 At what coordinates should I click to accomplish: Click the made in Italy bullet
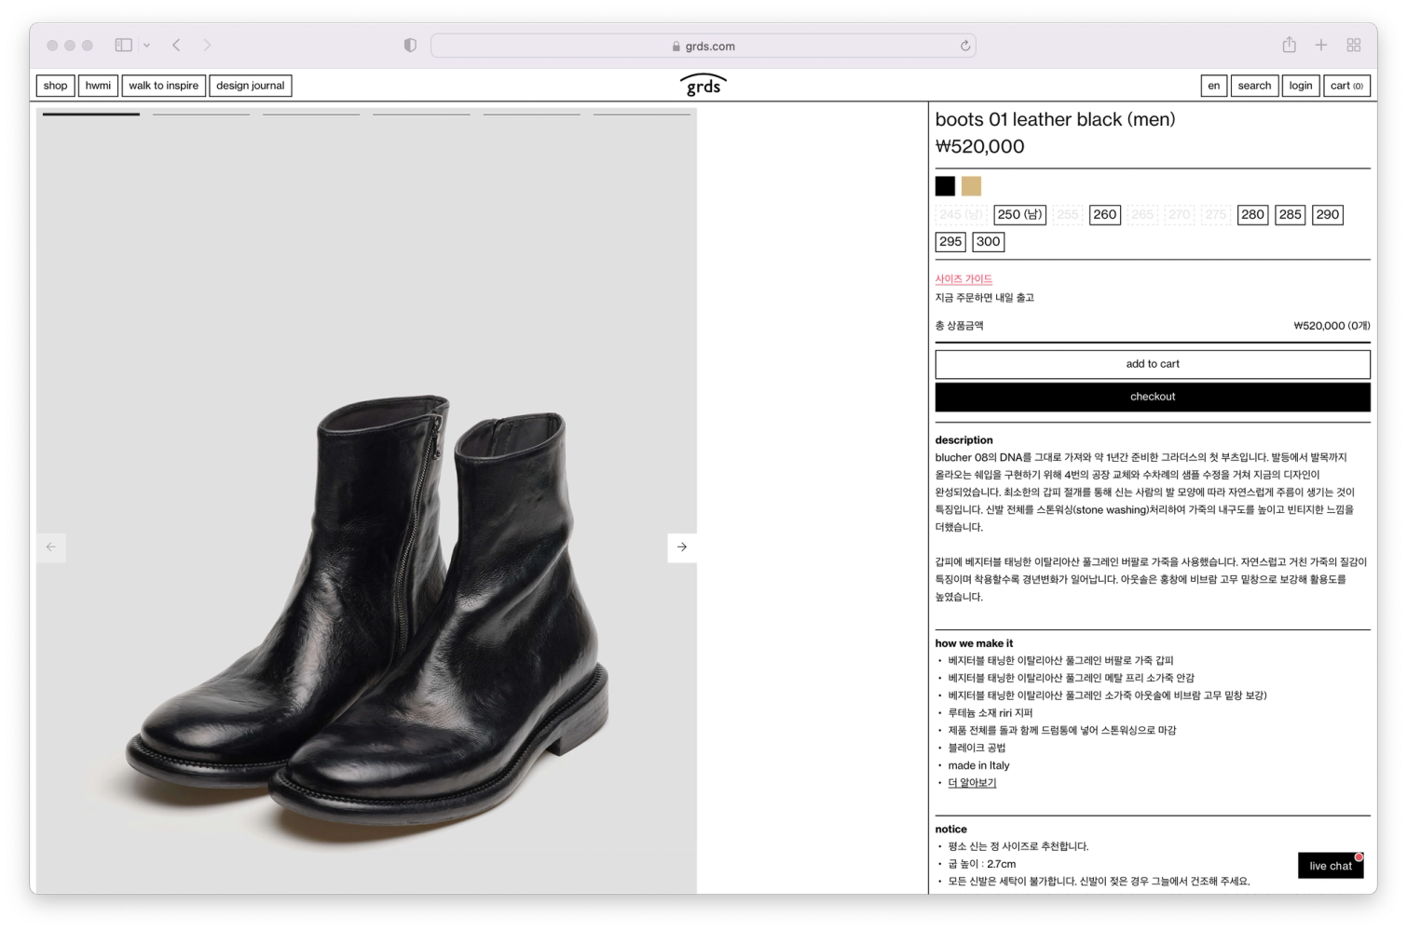[x=978, y=765]
